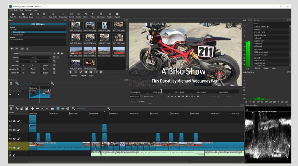Screen dimensions: 298x166
Task: Open the Keyframes panel from the toolbar
Action: tap(101, 15)
